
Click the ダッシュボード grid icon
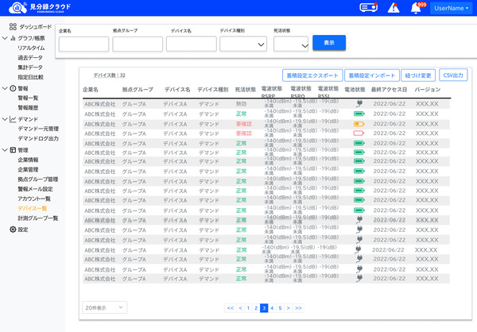coord(13,27)
